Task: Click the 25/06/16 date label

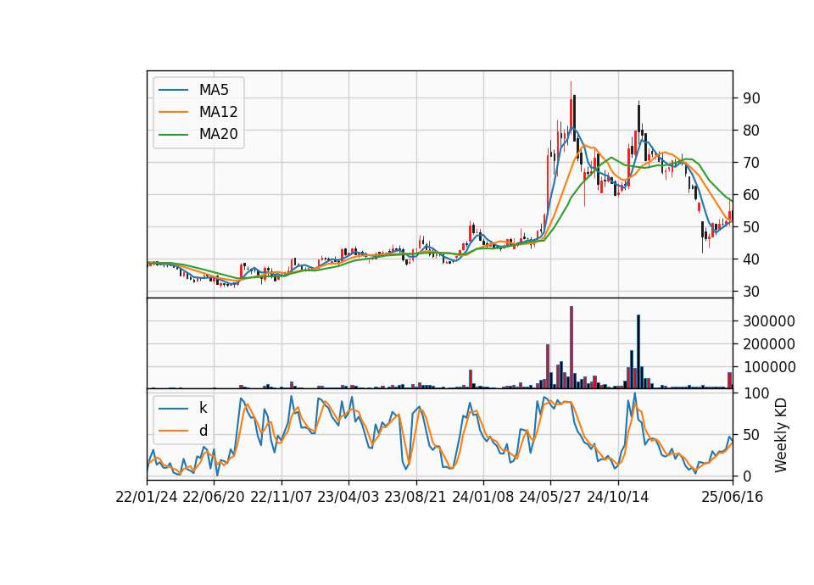Action: (x=733, y=497)
